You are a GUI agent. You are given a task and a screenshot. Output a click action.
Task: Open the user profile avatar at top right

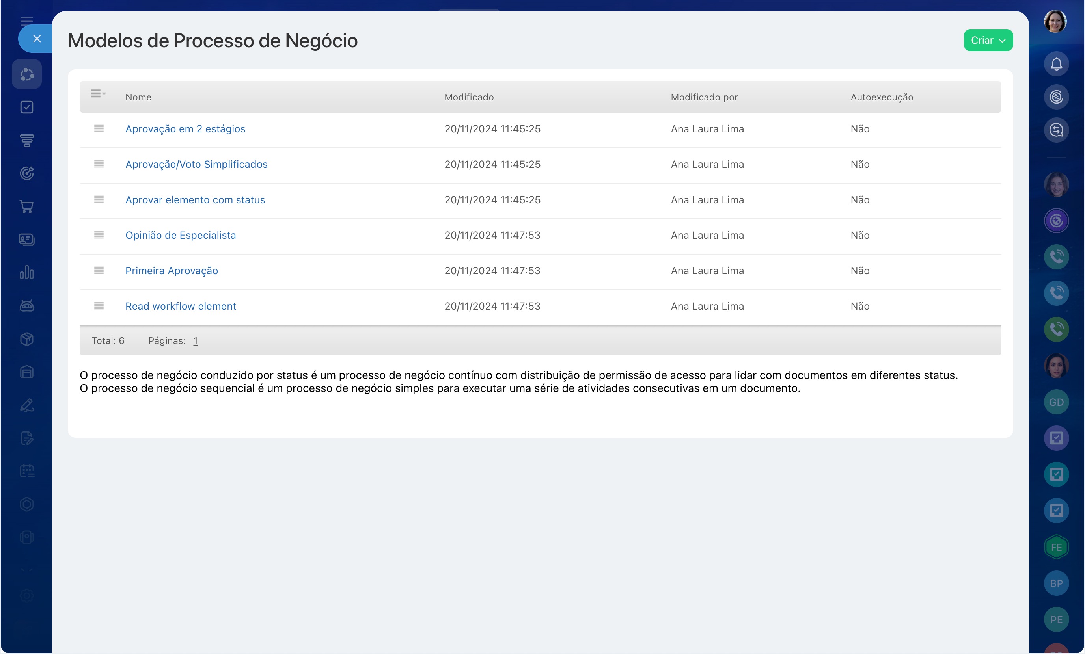point(1055,21)
